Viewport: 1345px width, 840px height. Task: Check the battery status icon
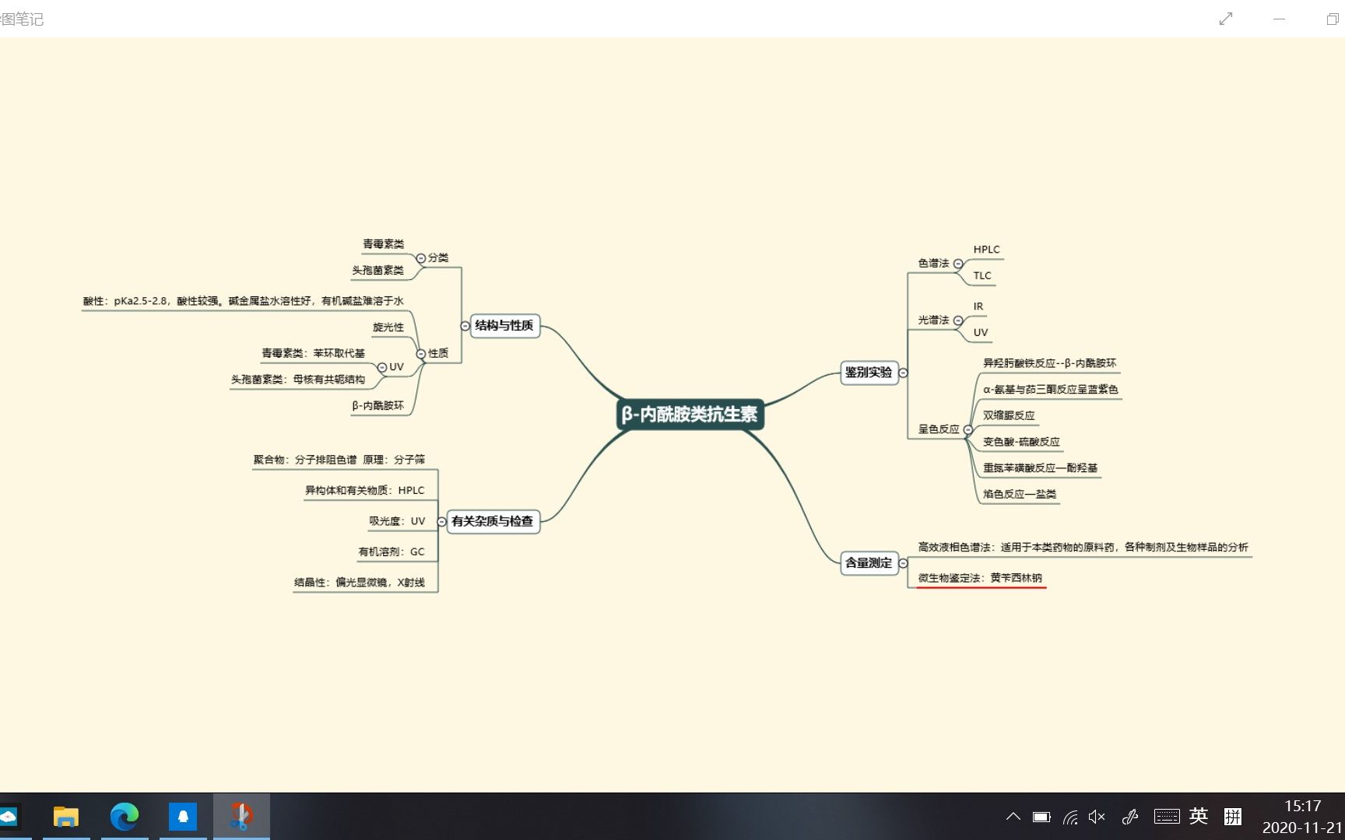click(x=1041, y=817)
